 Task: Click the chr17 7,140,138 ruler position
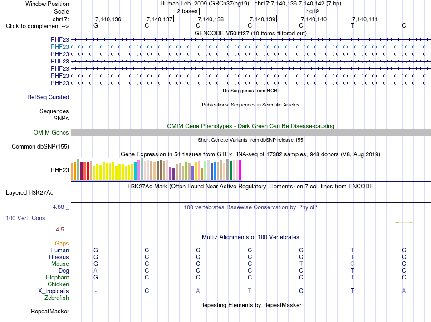(211, 19)
